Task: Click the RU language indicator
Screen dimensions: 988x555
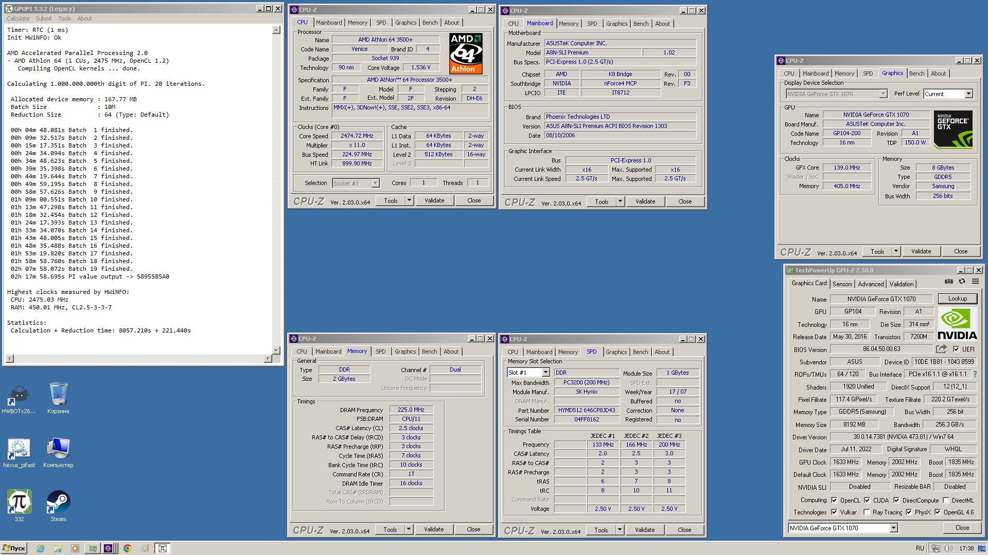Action: click(x=920, y=548)
